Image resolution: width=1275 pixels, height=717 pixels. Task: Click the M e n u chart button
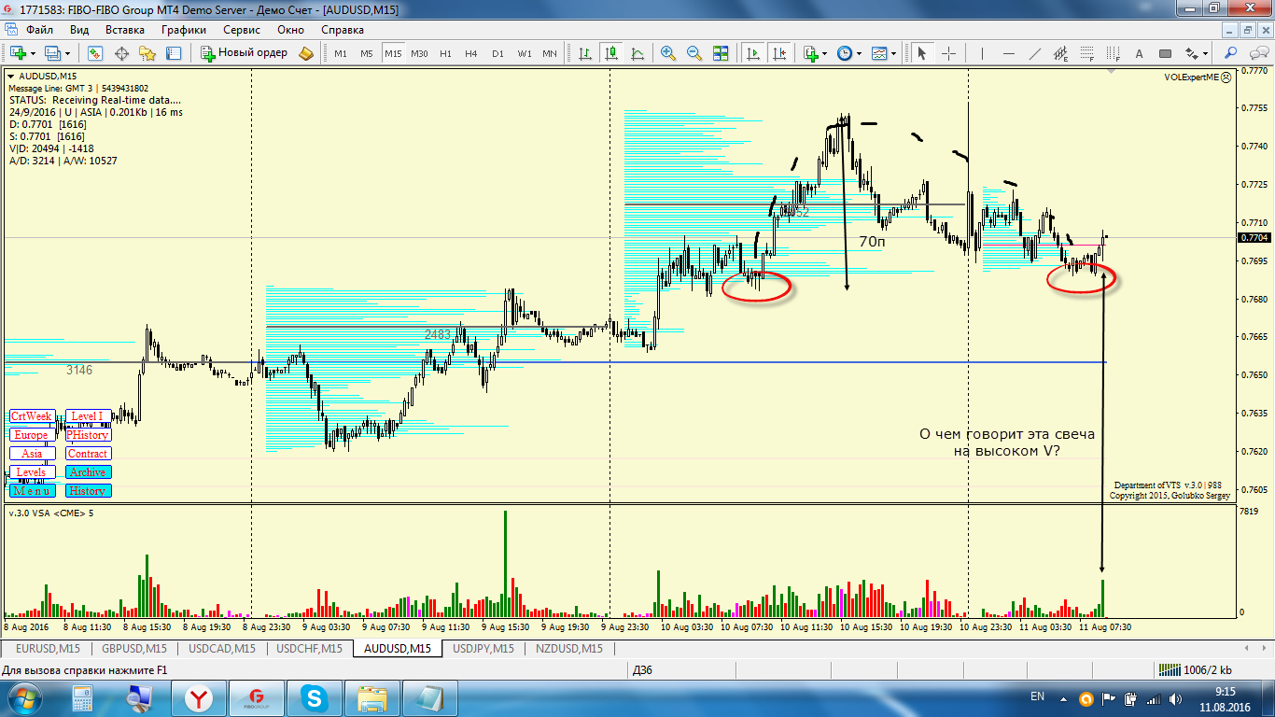pos(33,491)
